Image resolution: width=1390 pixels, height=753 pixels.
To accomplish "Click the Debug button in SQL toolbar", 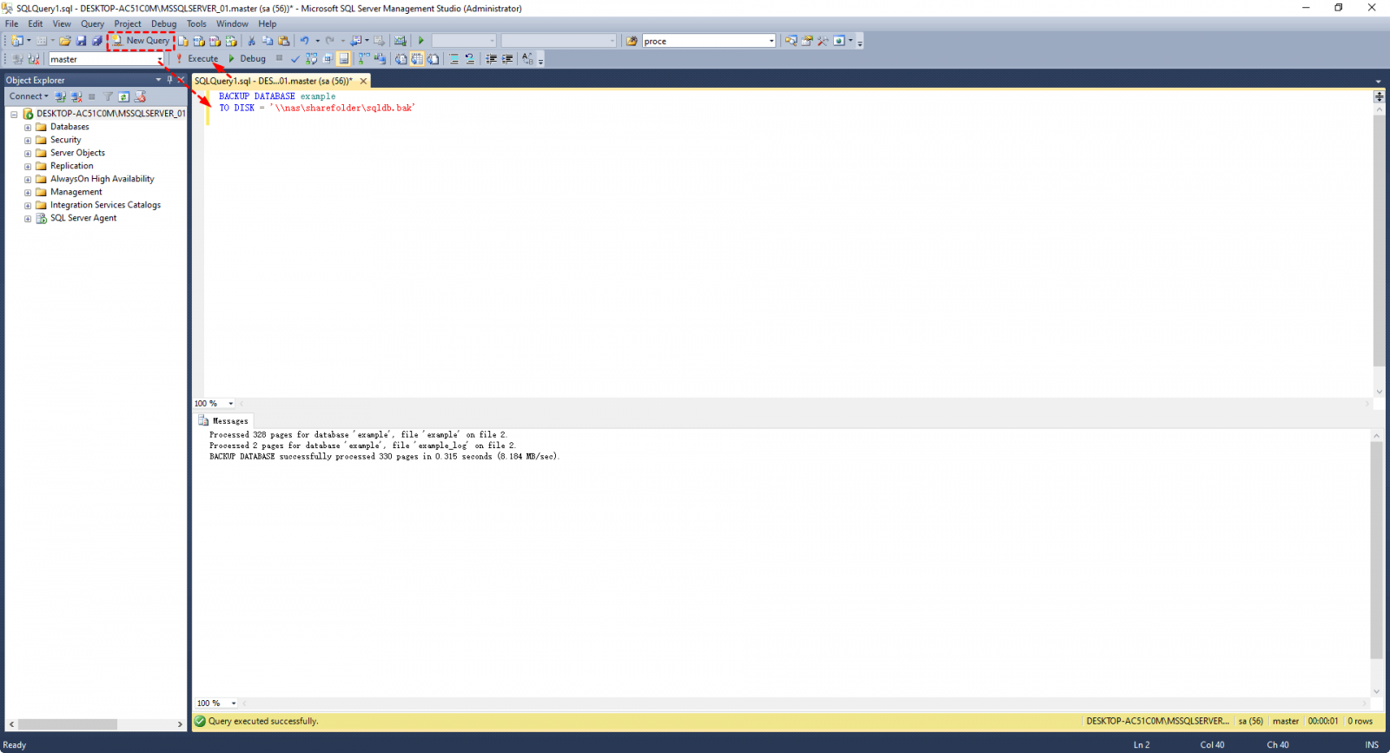I will [x=248, y=59].
